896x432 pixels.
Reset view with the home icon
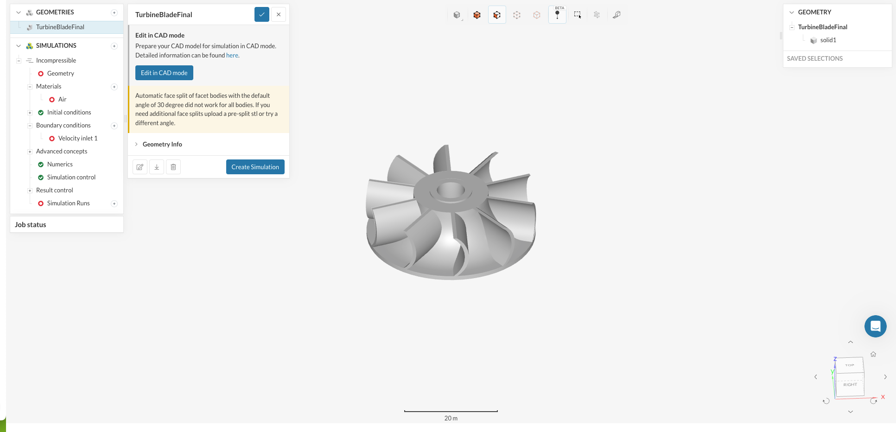873,354
